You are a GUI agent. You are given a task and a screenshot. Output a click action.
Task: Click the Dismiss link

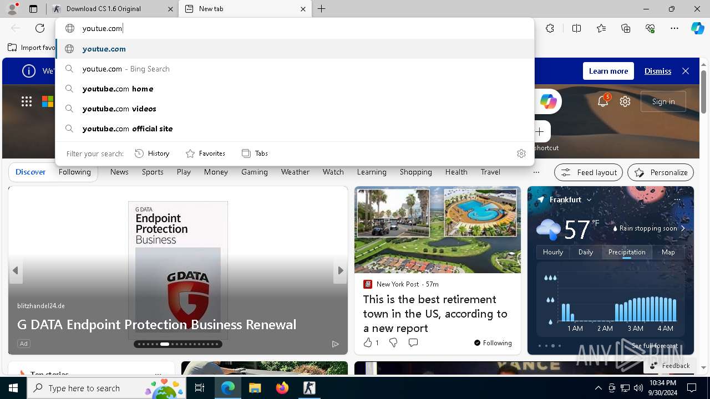coord(658,71)
